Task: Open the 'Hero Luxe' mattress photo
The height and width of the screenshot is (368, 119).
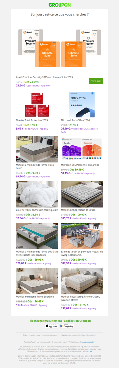Action: click(x=37, y=149)
